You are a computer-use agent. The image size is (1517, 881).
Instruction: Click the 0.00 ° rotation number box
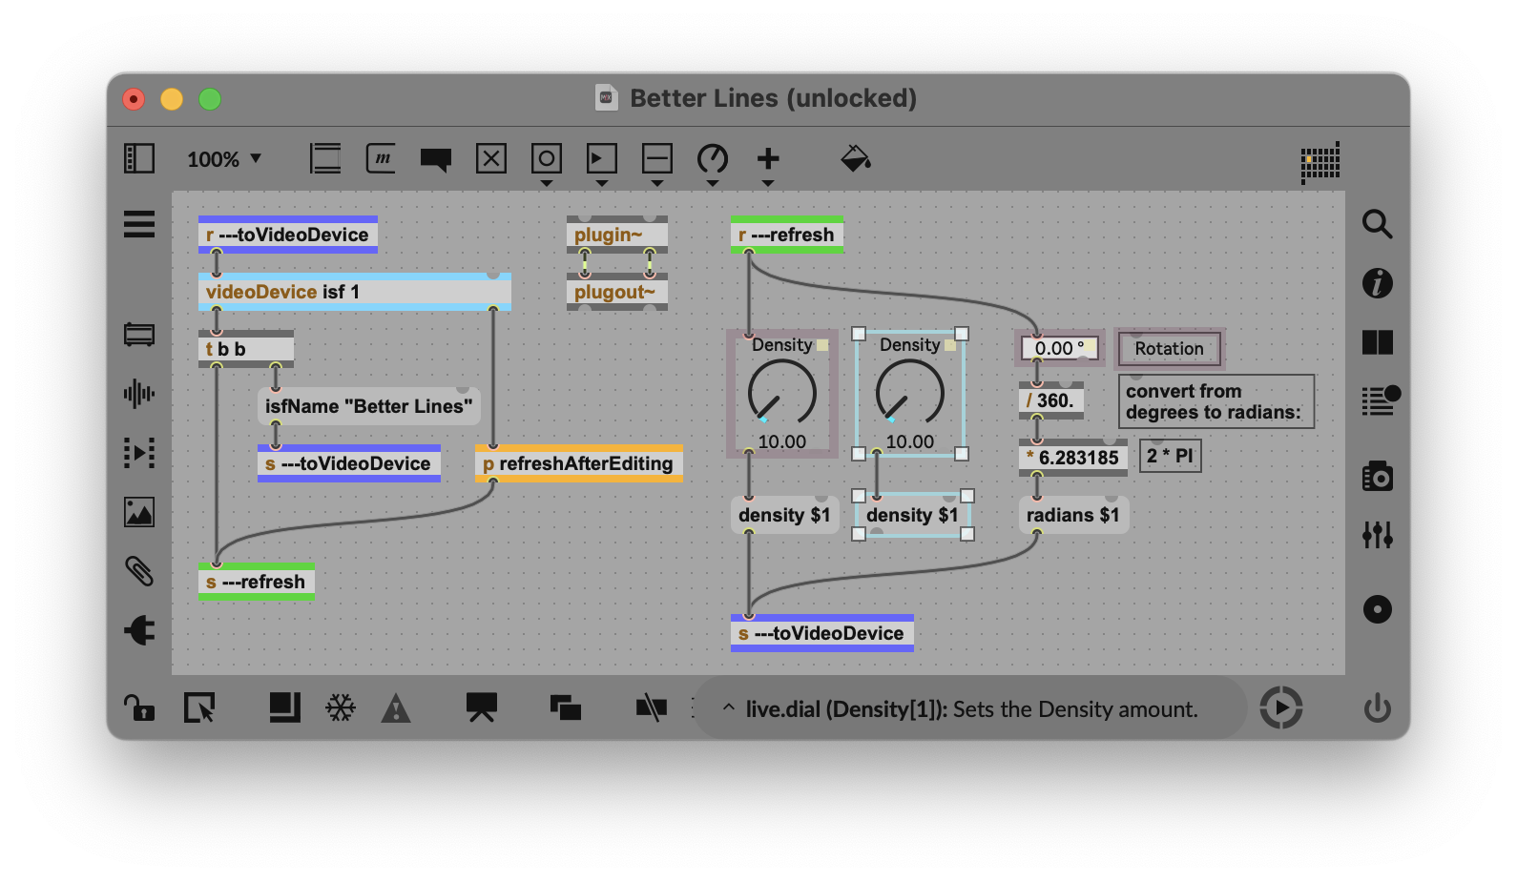pyautogui.click(x=1058, y=349)
